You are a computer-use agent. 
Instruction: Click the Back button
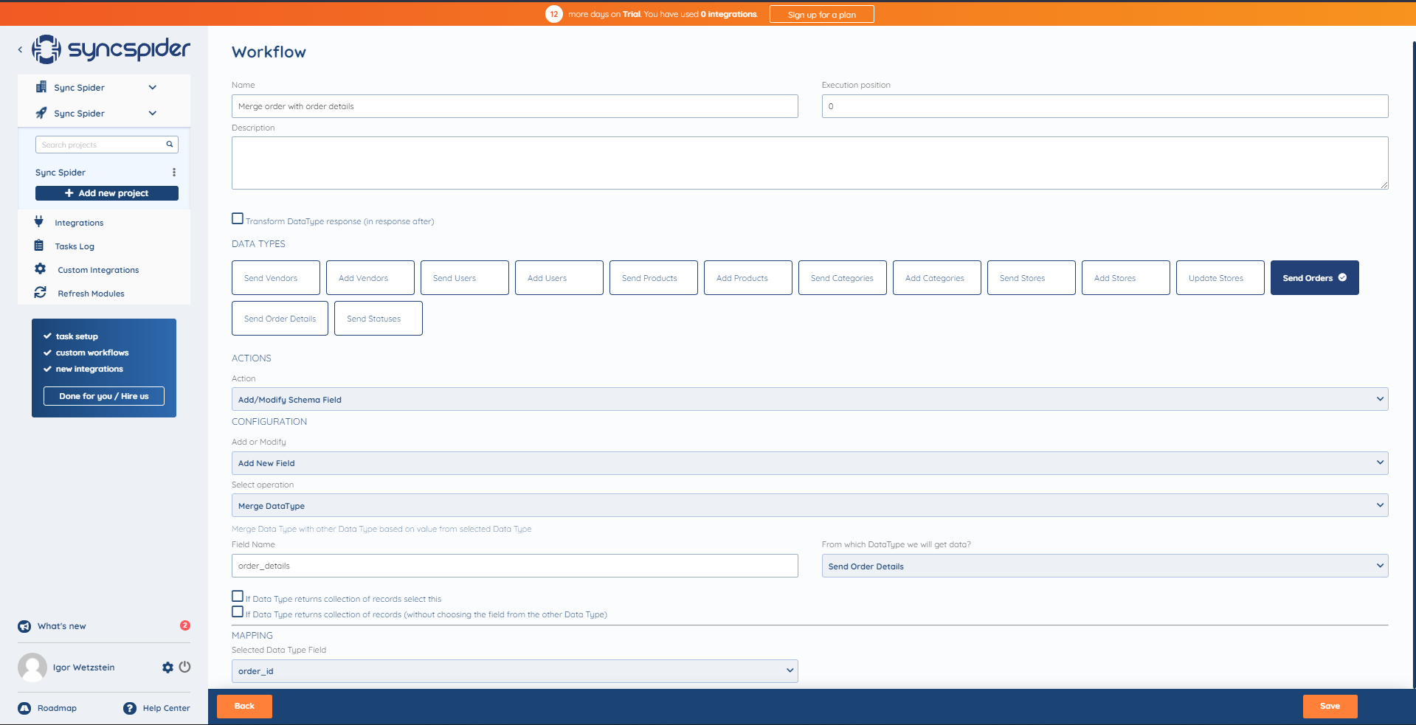point(244,706)
